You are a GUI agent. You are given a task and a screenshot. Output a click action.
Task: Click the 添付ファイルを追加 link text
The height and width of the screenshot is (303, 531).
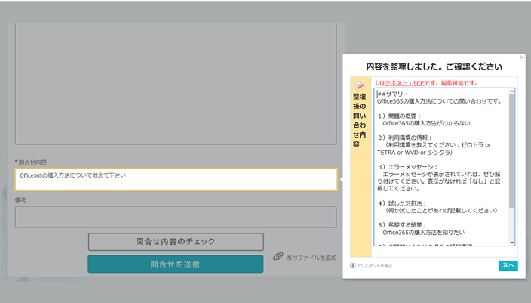click(x=311, y=258)
